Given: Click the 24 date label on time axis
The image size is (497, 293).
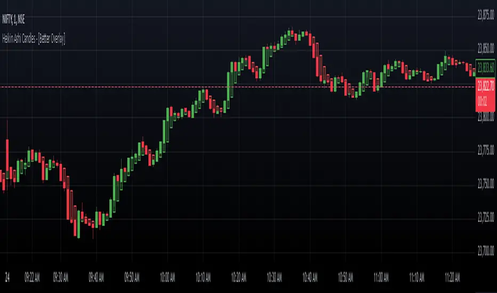Looking at the screenshot, I should [x=7, y=278].
